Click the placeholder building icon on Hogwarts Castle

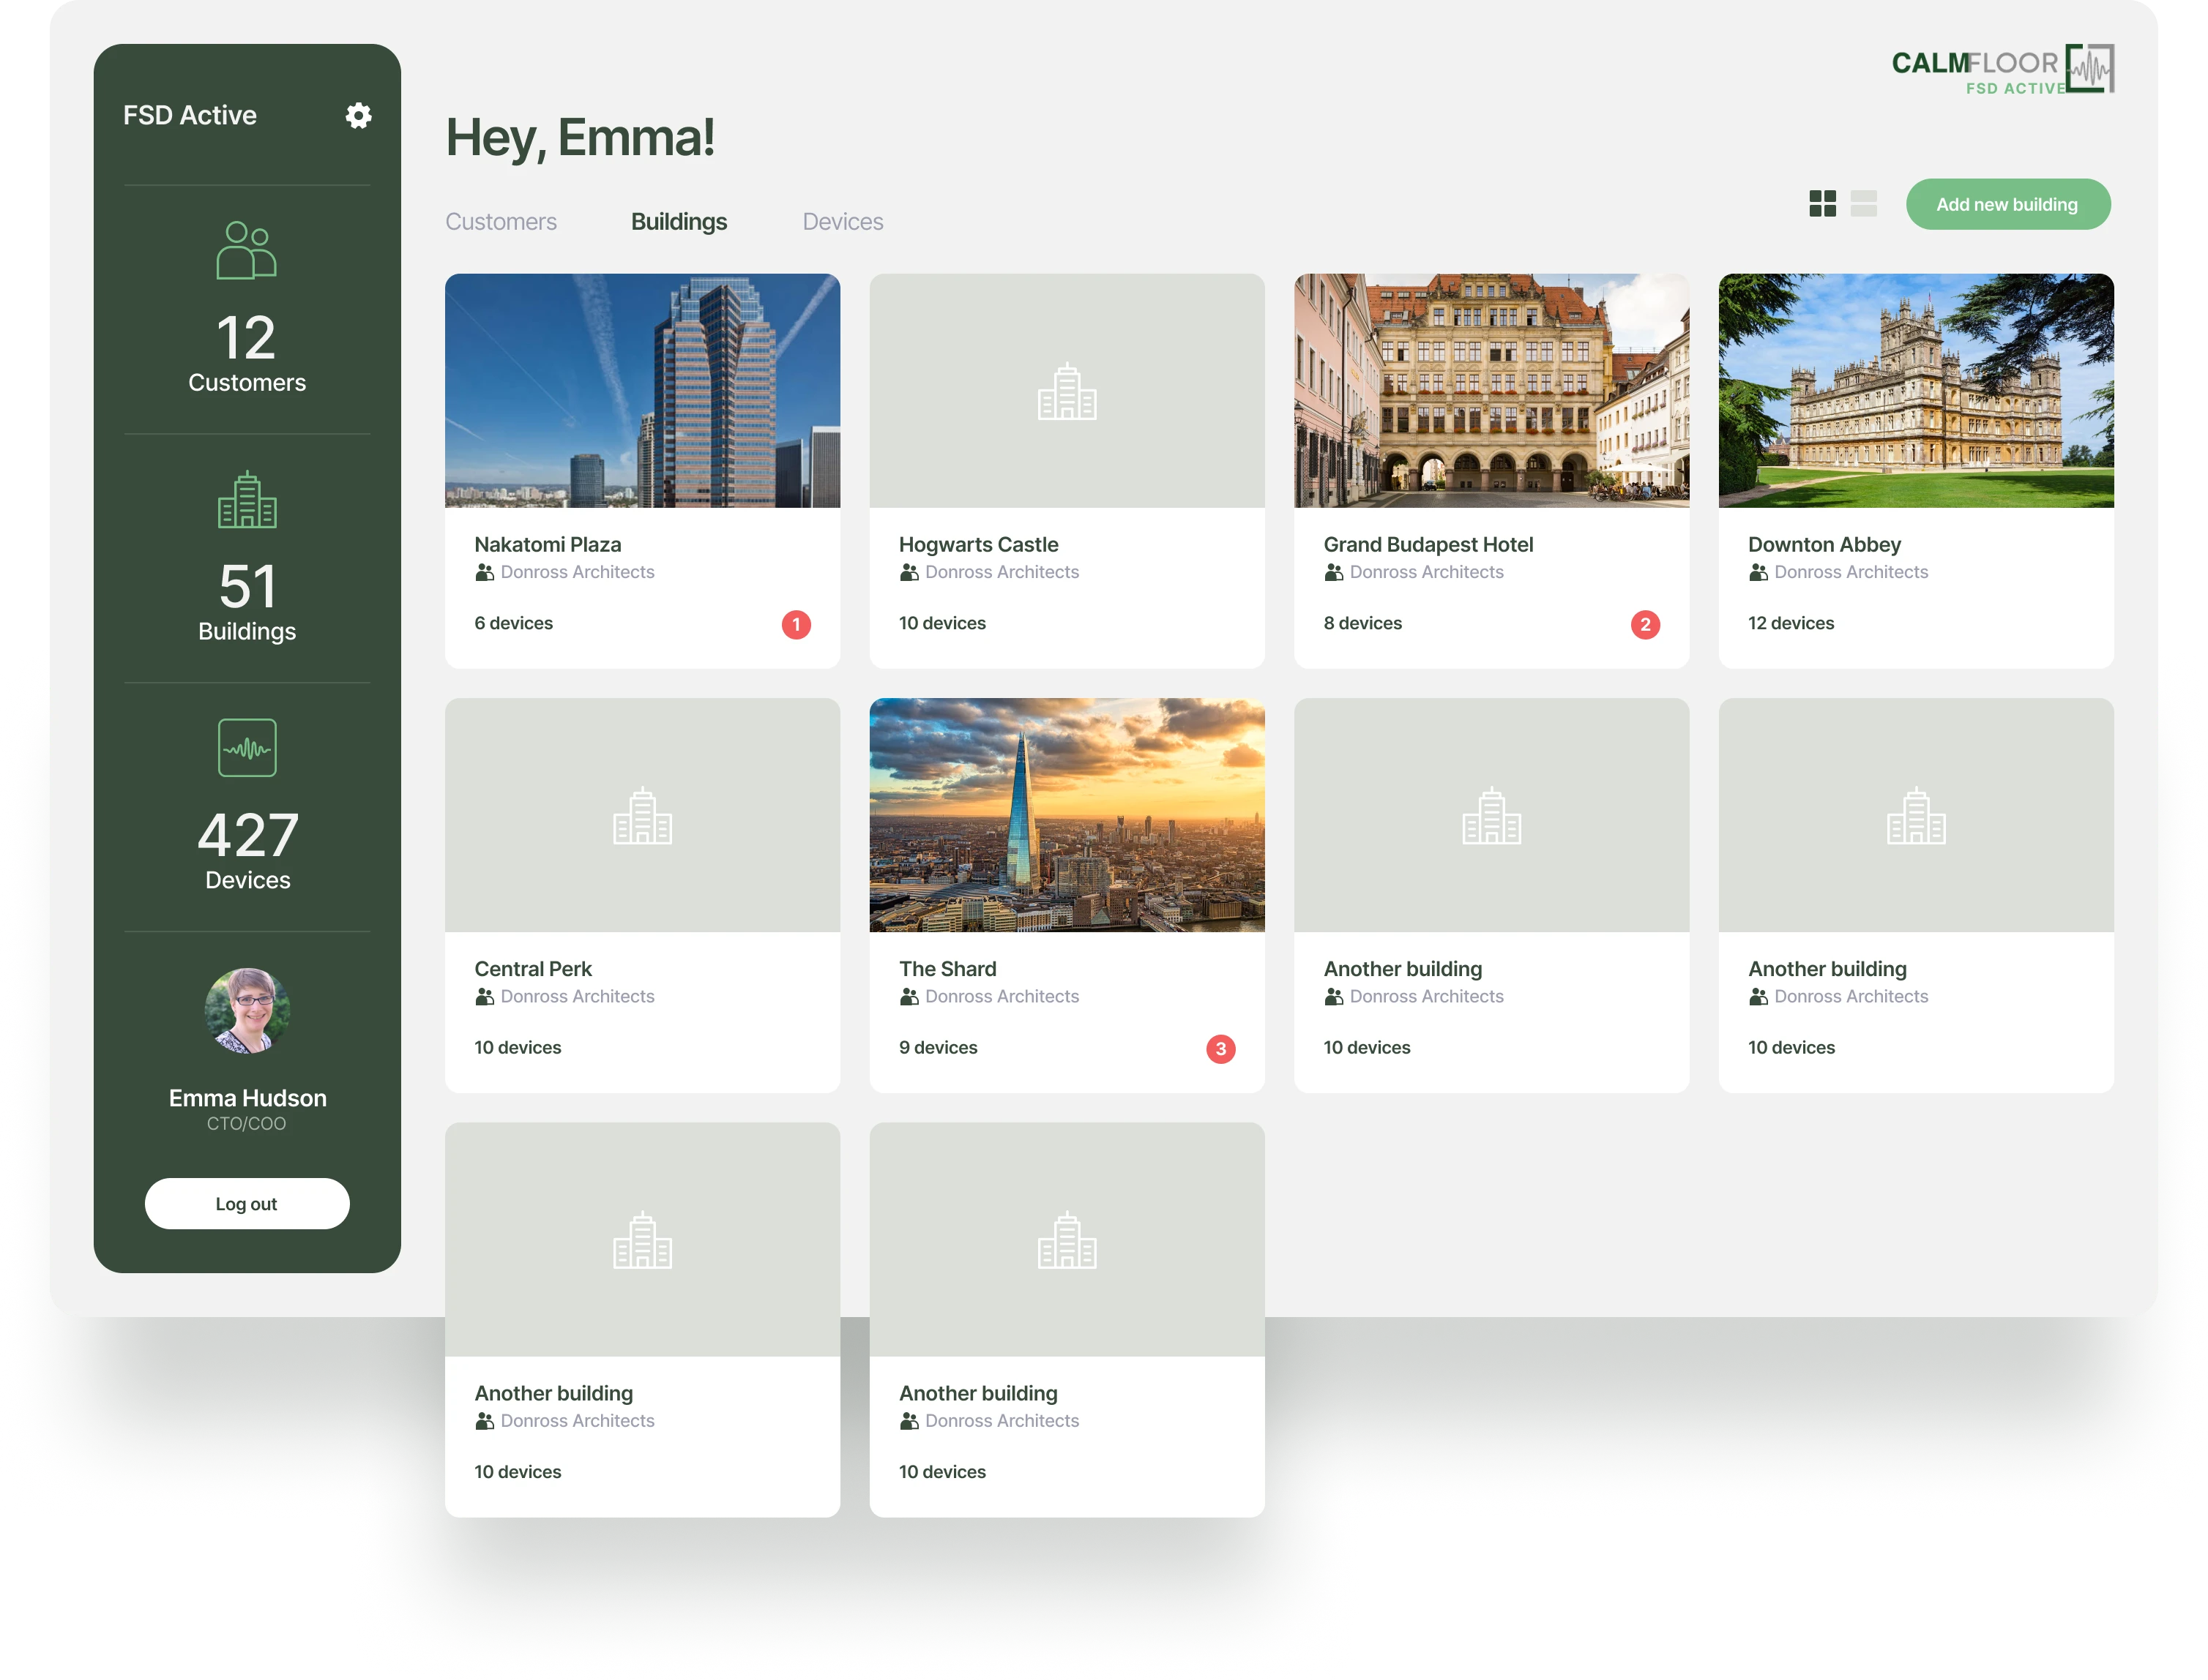(x=1067, y=391)
